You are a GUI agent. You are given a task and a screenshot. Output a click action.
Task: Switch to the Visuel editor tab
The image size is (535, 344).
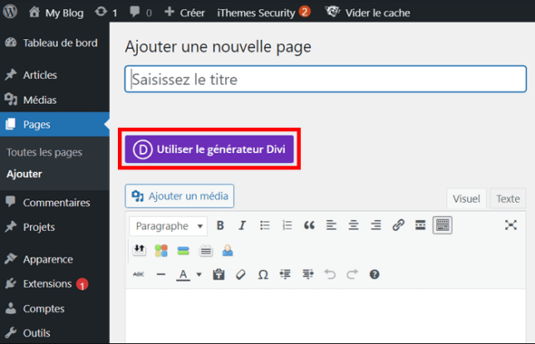click(466, 198)
